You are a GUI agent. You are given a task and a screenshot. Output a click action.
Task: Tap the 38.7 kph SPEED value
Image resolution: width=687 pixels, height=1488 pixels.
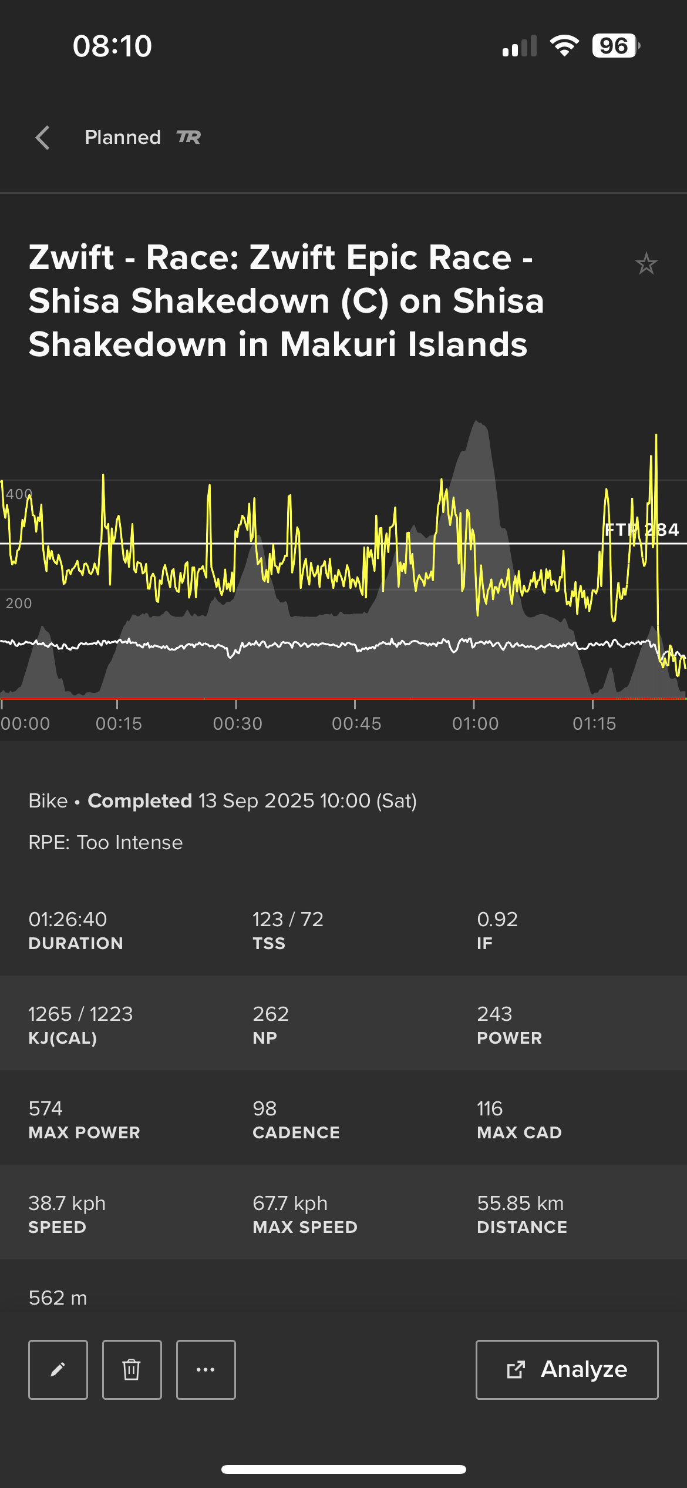coord(67,1203)
